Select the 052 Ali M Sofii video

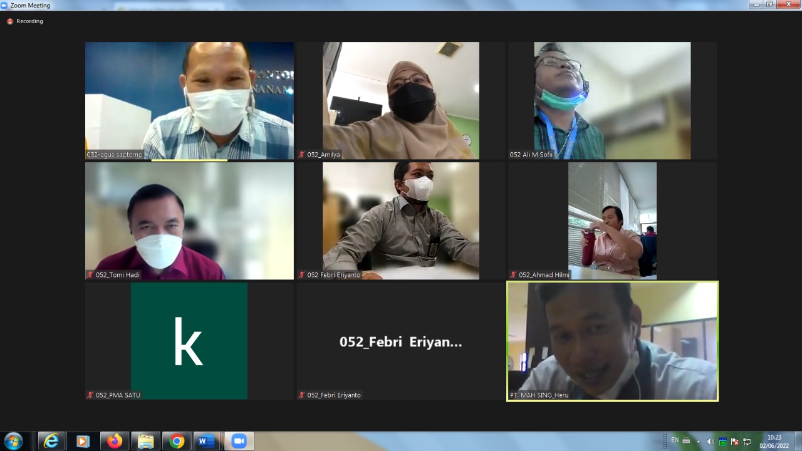[x=612, y=100]
